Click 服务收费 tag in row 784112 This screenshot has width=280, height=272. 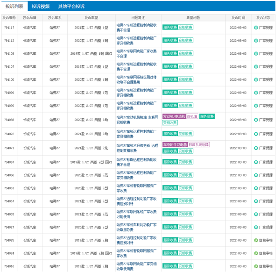pos(170,41)
